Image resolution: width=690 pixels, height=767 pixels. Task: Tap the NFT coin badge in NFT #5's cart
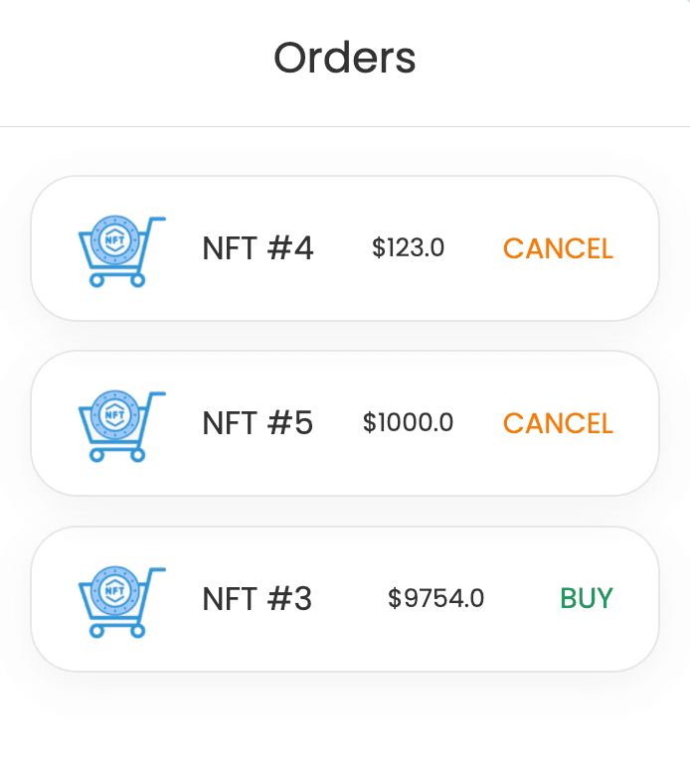point(115,415)
